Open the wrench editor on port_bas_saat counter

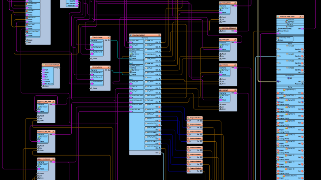click(x=53, y=101)
